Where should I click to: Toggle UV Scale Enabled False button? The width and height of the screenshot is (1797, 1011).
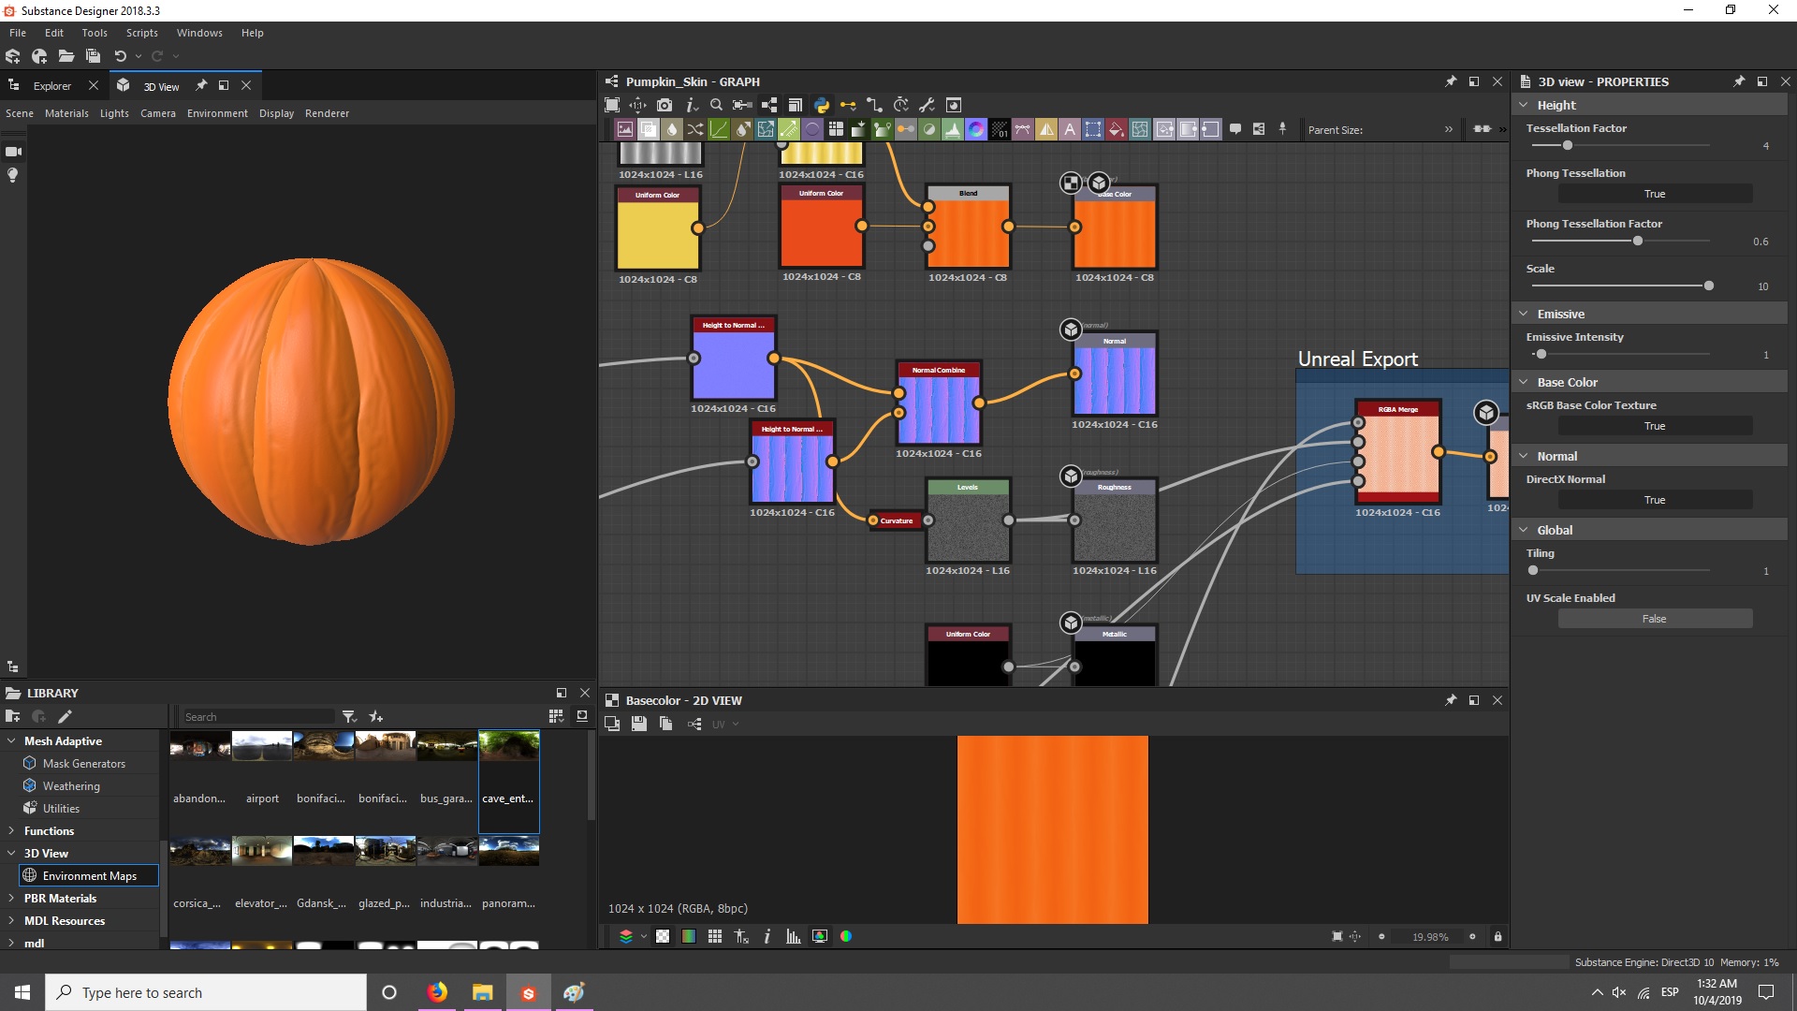click(x=1654, y=619)
